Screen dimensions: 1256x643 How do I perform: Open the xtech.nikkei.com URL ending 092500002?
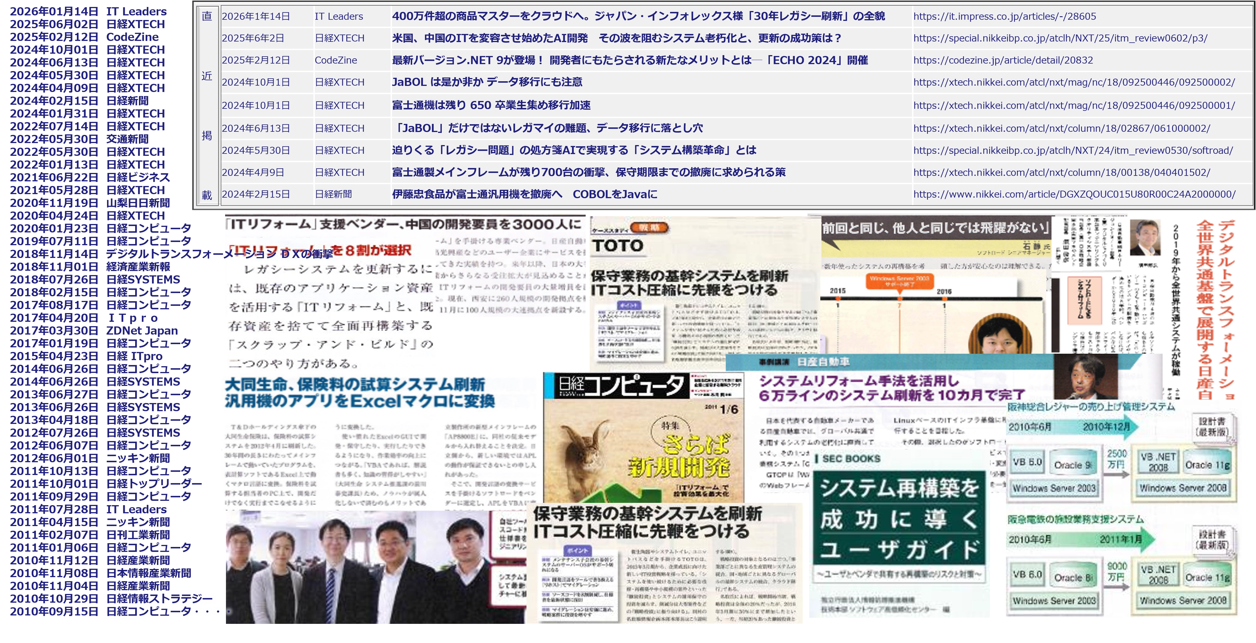point(1074,82)
